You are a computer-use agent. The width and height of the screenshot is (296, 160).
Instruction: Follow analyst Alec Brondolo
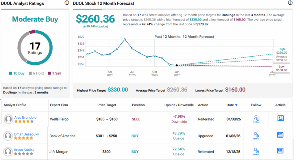(x=256, y=119)
